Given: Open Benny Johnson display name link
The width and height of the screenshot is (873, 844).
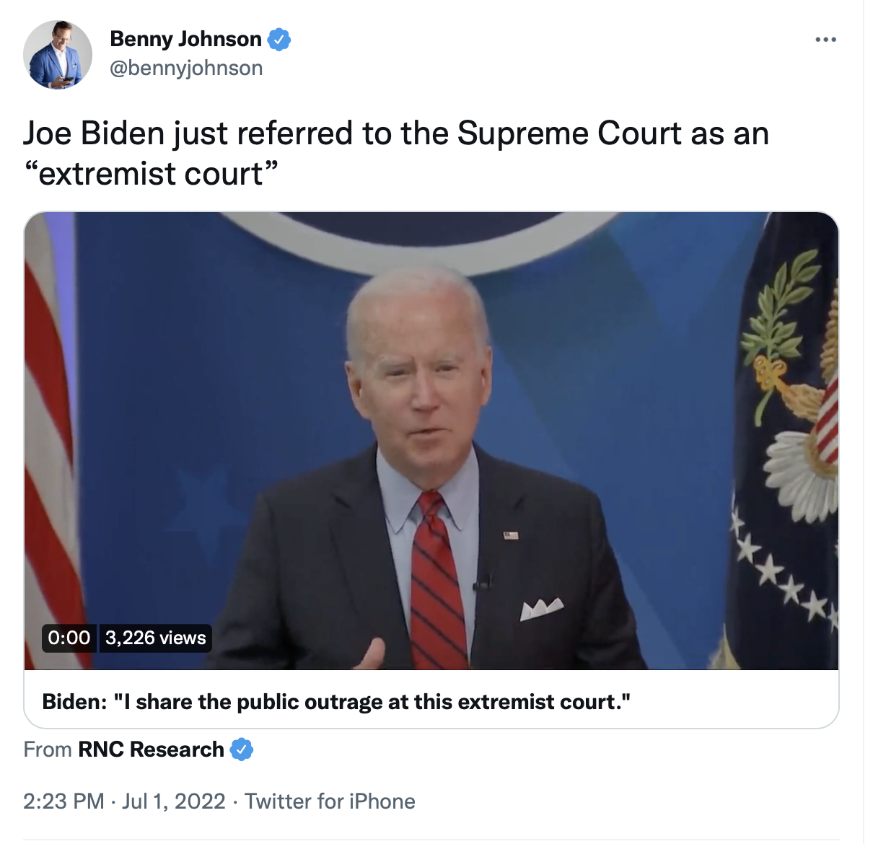Looking at the screenshot, I should 185,39.
